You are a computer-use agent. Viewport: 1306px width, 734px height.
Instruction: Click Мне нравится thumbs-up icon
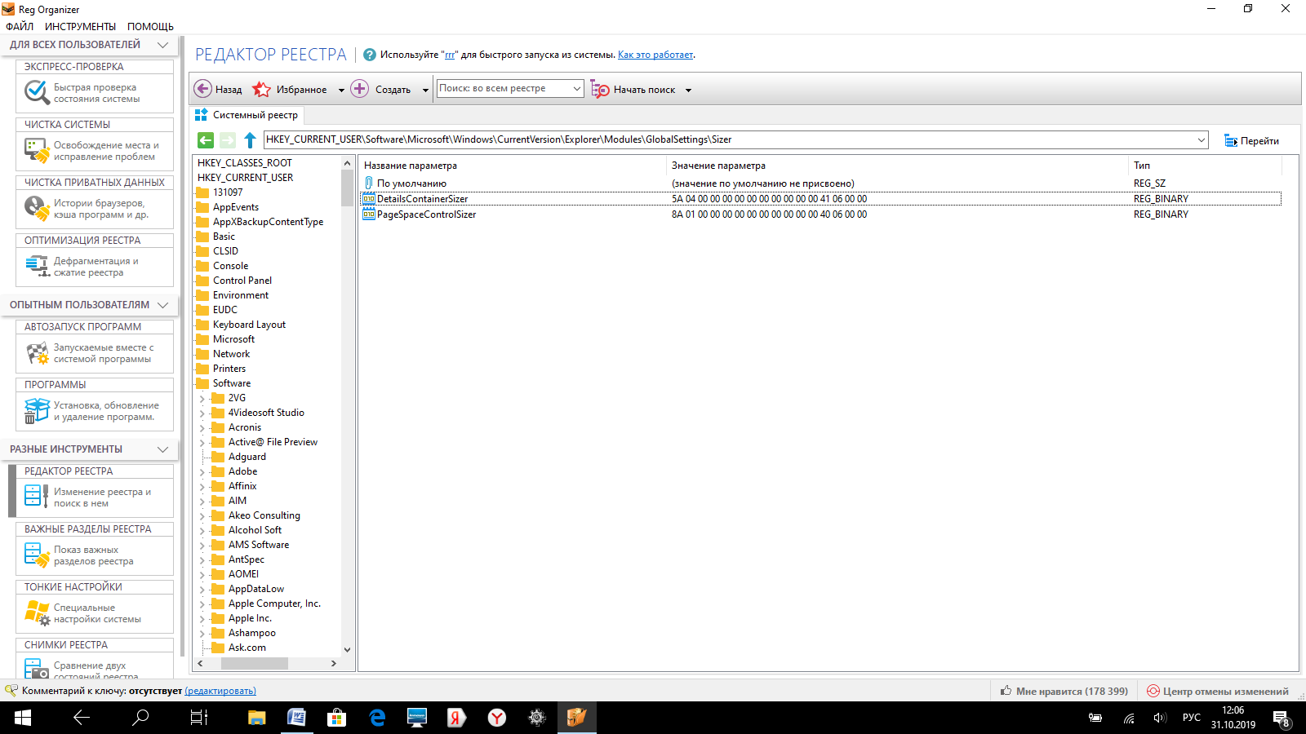click(1006, 691)
